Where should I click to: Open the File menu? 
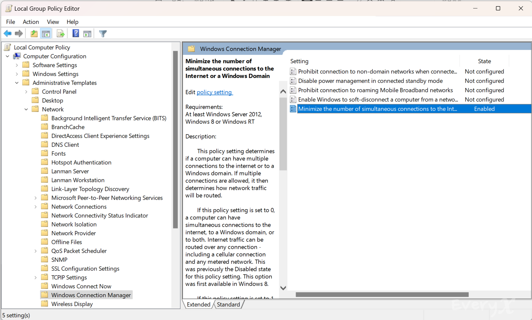[x=10, y=22]
